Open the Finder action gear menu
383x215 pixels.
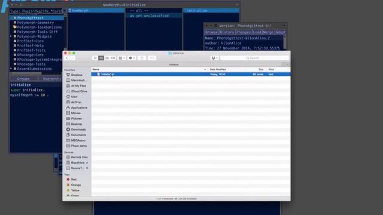click(x=132, y=58)
